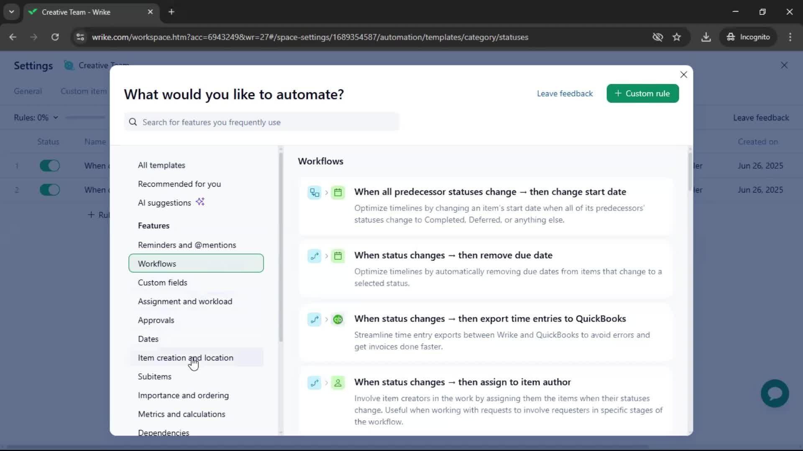
Task: Click status trigger icon on QuickBooks template
Action: point(315,319)
